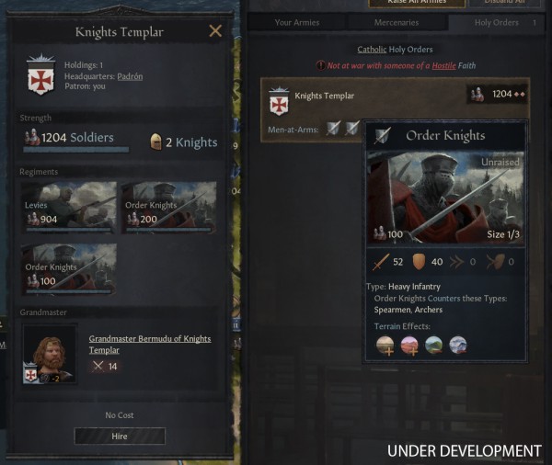Click the toughness shield stat icon showing 40
The height and width of the screenshot is (465, 552).
(419, 262)
